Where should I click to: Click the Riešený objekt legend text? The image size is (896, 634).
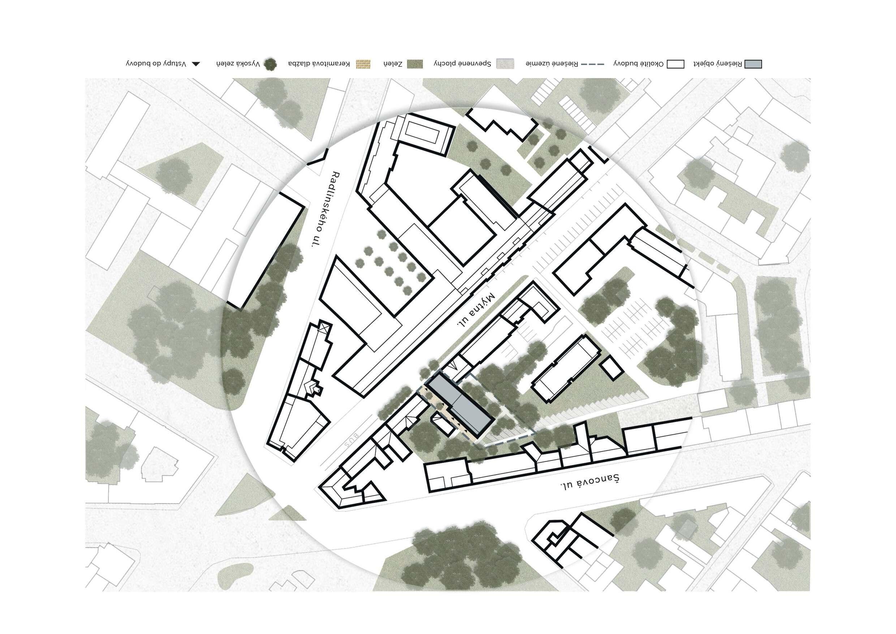717,63
